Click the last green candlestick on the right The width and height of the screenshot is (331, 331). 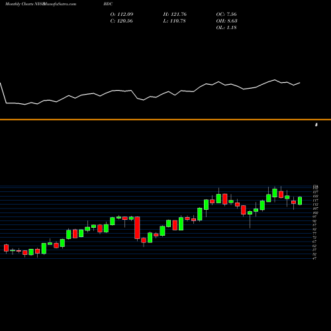pos(300,201)
